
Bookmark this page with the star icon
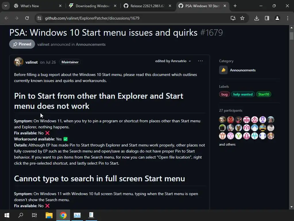(x=242, y=18)
